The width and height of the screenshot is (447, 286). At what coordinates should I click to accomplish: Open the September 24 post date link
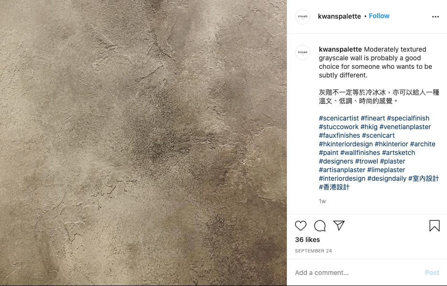tap(313, 251)
